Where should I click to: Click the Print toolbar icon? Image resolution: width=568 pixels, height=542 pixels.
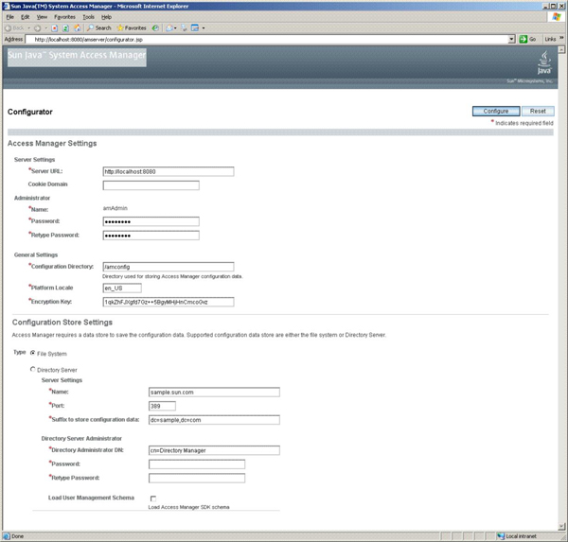pos(185,27)
